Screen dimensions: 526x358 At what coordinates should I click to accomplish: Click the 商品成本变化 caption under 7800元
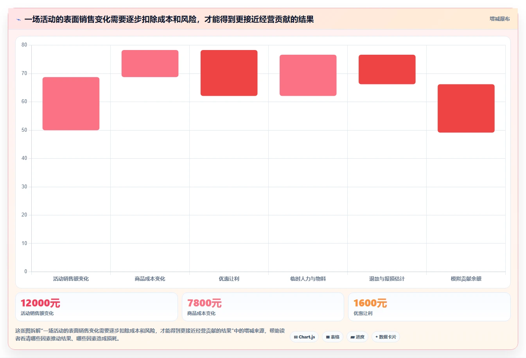tap(201, 313)
